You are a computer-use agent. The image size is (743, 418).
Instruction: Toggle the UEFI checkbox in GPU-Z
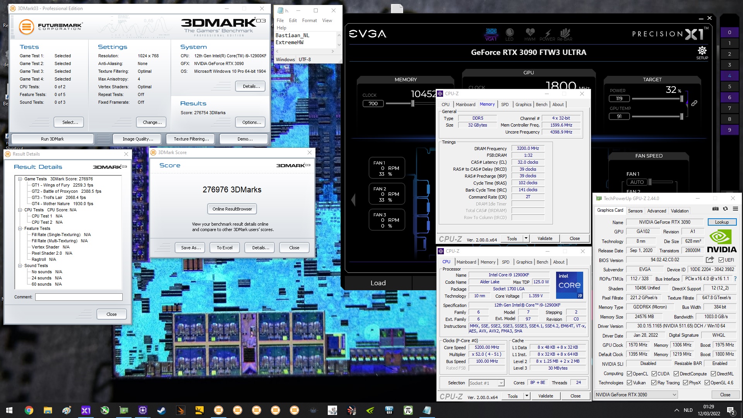point(721,260)
